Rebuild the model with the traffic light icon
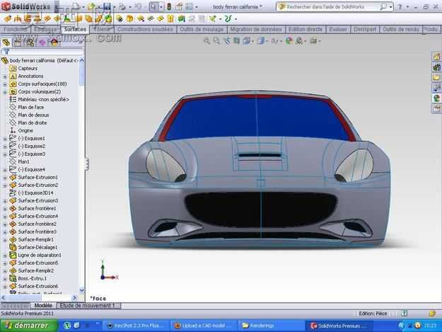The height and width of the screenshot is (332, 442). pos(169,6)
